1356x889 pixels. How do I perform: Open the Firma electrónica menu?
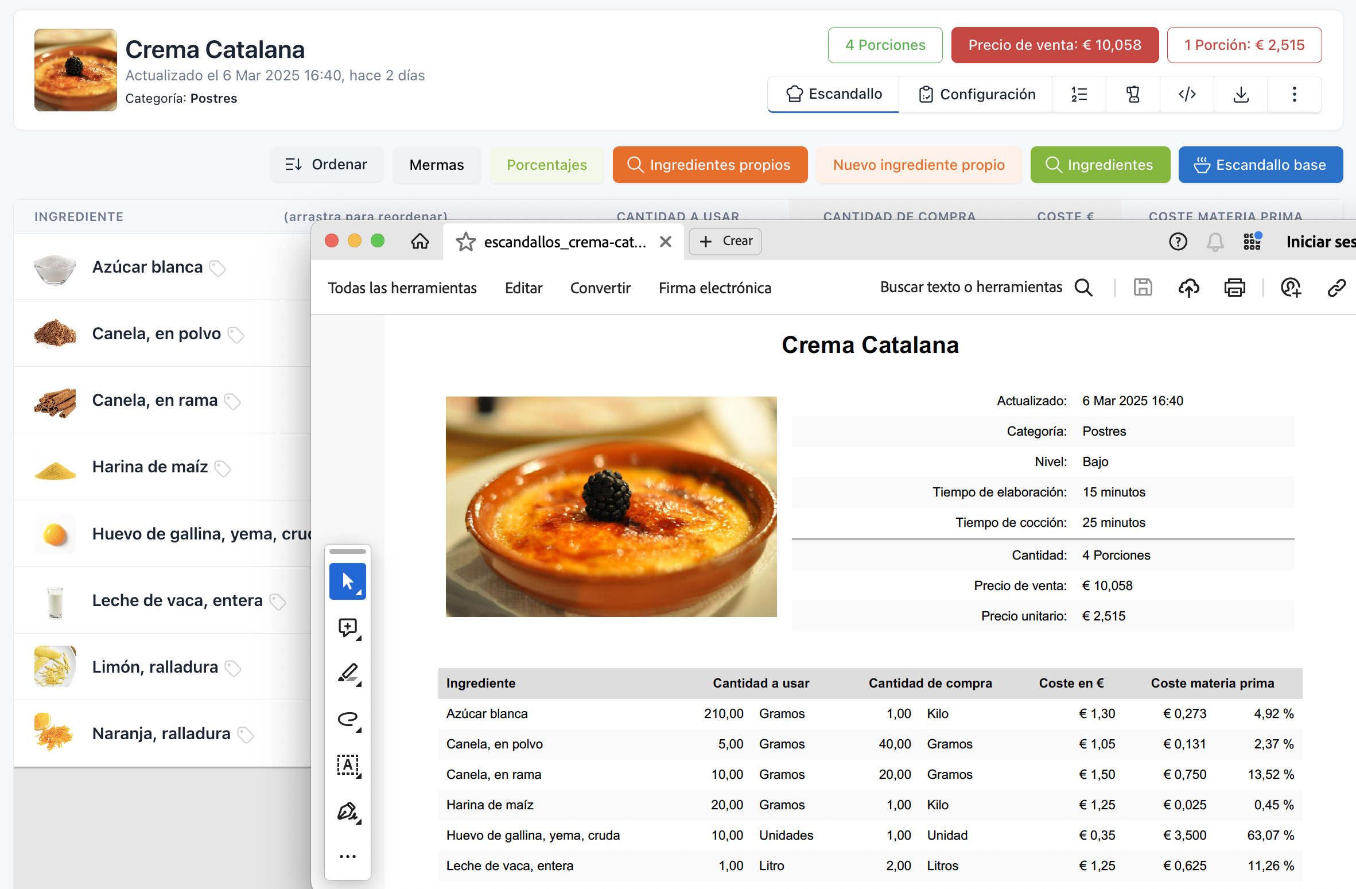[x=715, y=288]
